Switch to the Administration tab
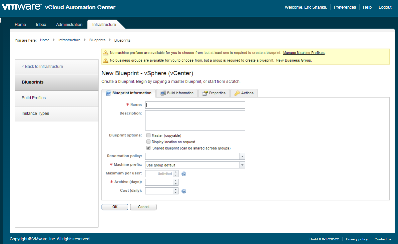 [x=69, y=25]
